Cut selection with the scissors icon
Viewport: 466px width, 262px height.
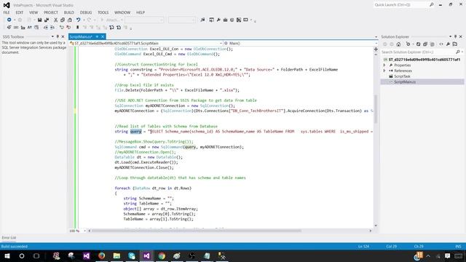coord(55,20)
